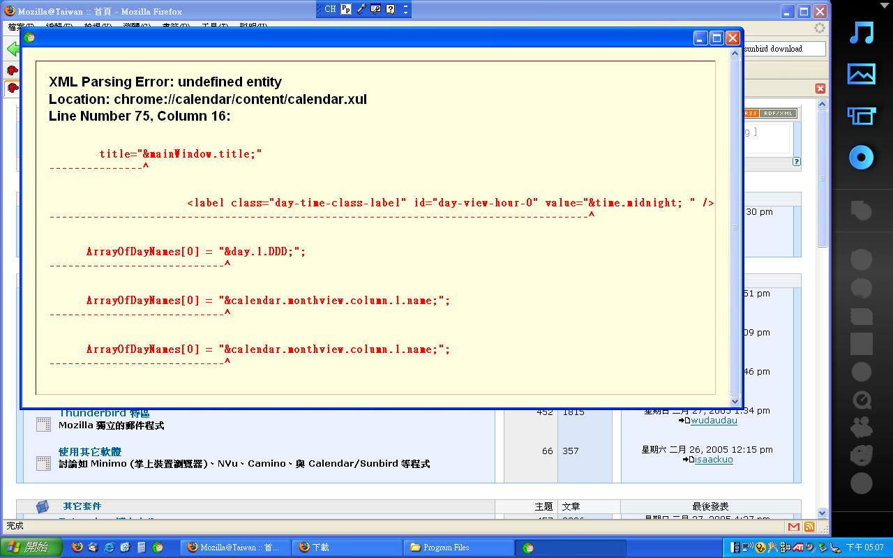Open user wudaudau's profile link
This screenshot has width=893, height=558.
click(713, 421)
